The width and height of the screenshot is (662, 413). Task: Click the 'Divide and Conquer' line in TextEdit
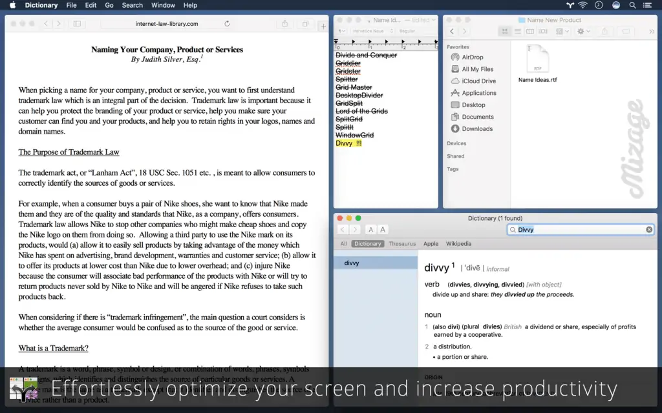click(366, 55)
